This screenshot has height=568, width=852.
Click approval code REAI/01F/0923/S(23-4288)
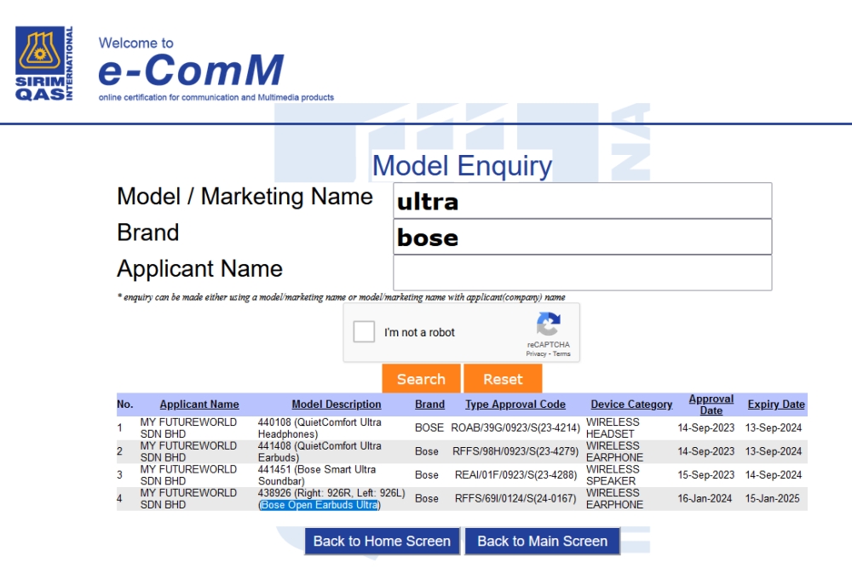[515, 474]
